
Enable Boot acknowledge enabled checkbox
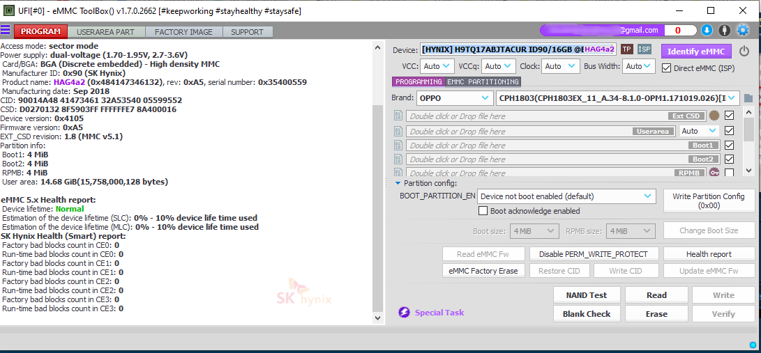tap(483, 211)
